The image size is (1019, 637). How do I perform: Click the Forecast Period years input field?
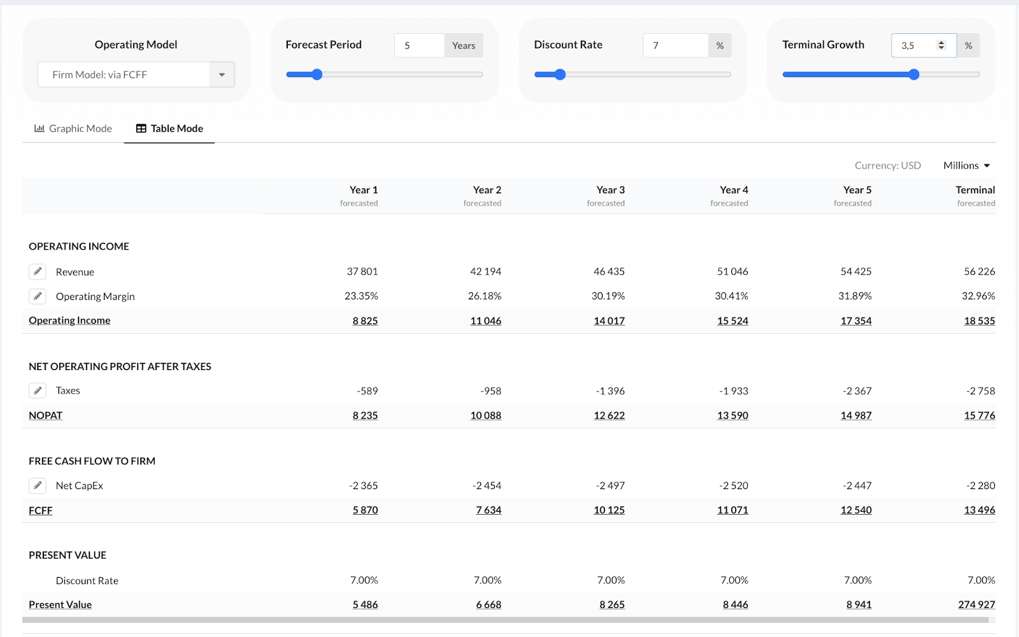(x=418, y=45)
